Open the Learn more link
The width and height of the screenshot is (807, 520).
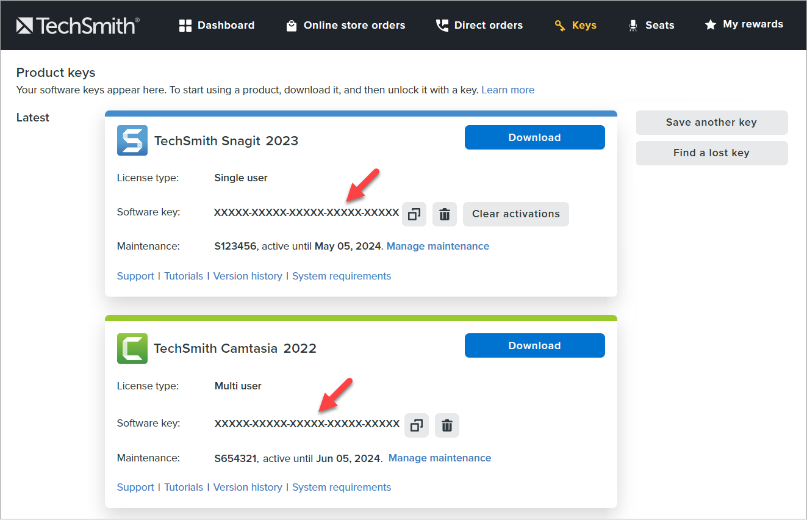[x=508, y=90]
